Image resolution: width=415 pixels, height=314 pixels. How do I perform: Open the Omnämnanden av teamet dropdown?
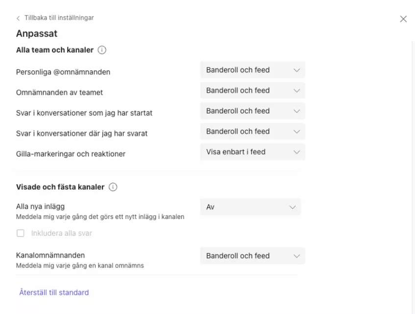pyautogui.click(x=253, y=90)
